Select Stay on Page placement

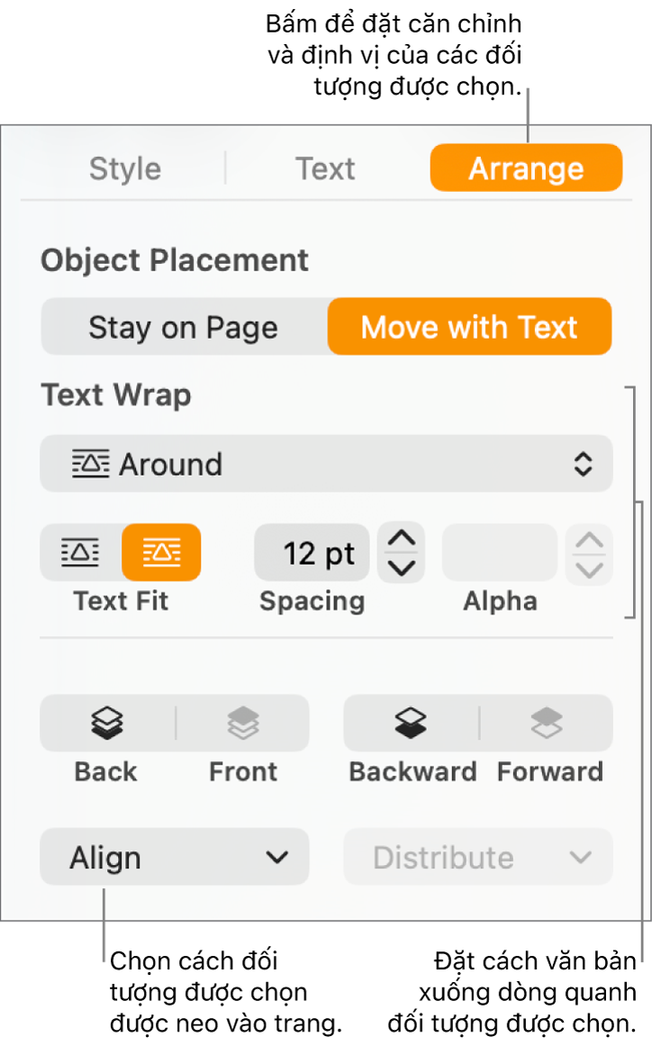[x=183, y=327]
